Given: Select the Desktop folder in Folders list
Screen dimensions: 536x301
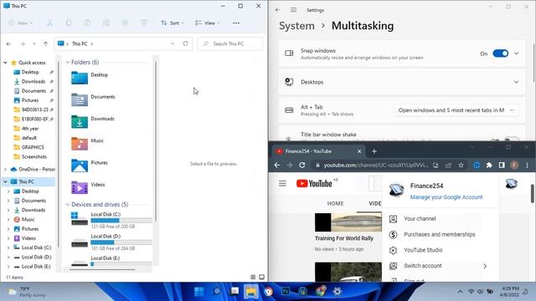Looking at the screenshot, I should (90, 78).
